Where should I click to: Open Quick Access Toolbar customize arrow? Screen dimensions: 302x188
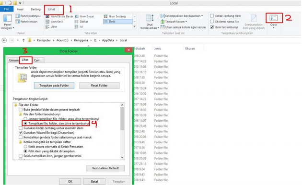20,3
